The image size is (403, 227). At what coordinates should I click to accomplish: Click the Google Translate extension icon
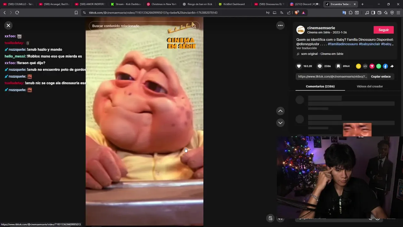(344, 13)
